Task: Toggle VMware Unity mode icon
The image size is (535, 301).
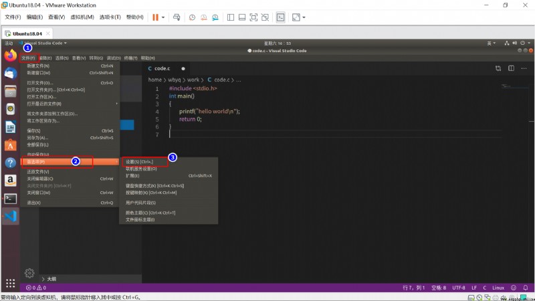Action: pyautogui.click(x=265, y=17)
